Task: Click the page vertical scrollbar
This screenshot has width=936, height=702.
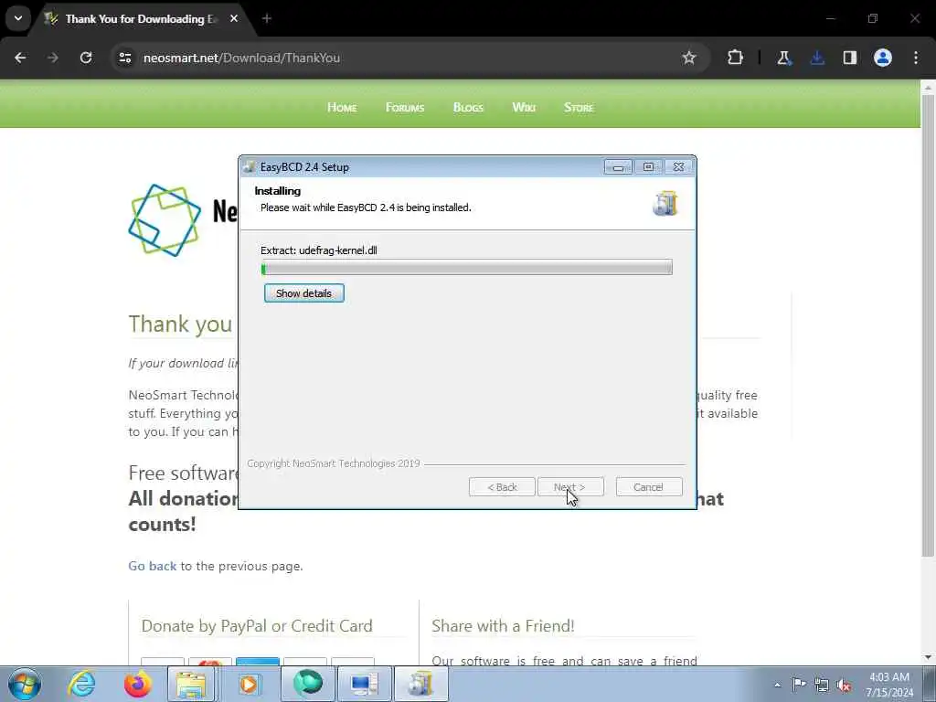Action: [928, 326]
